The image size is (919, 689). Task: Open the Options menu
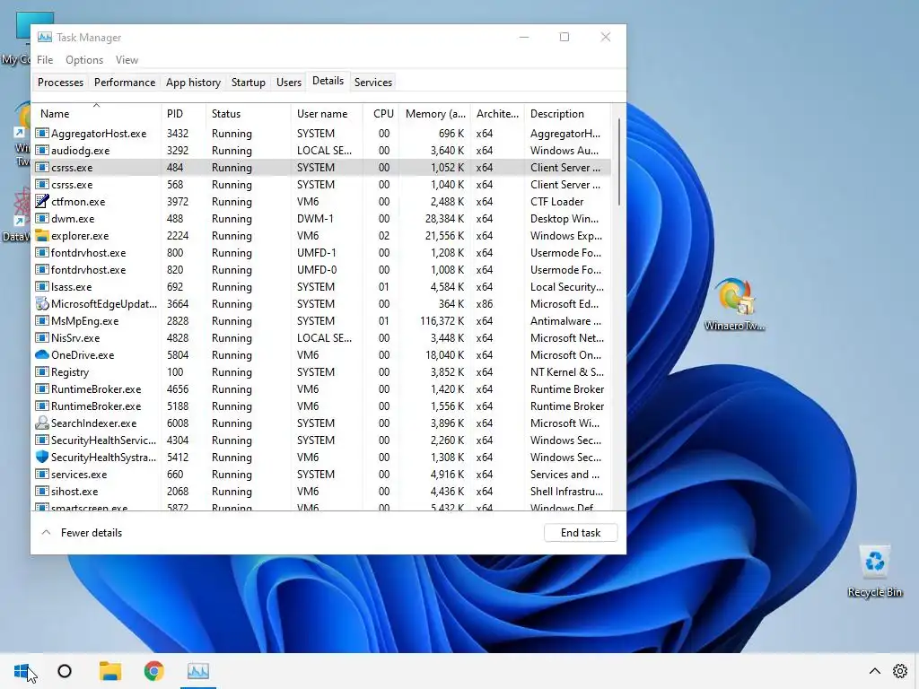(84, 60)
